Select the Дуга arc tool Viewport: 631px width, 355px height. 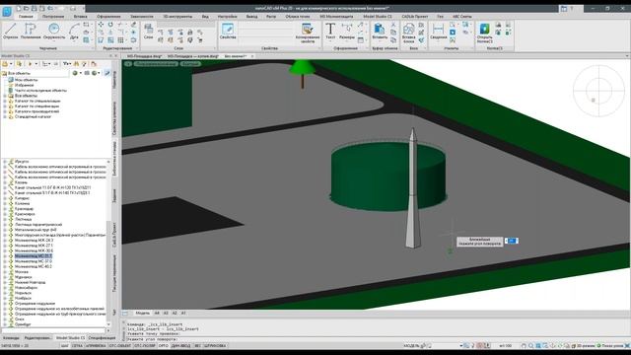pyautogui.click(x=74, y=31)
